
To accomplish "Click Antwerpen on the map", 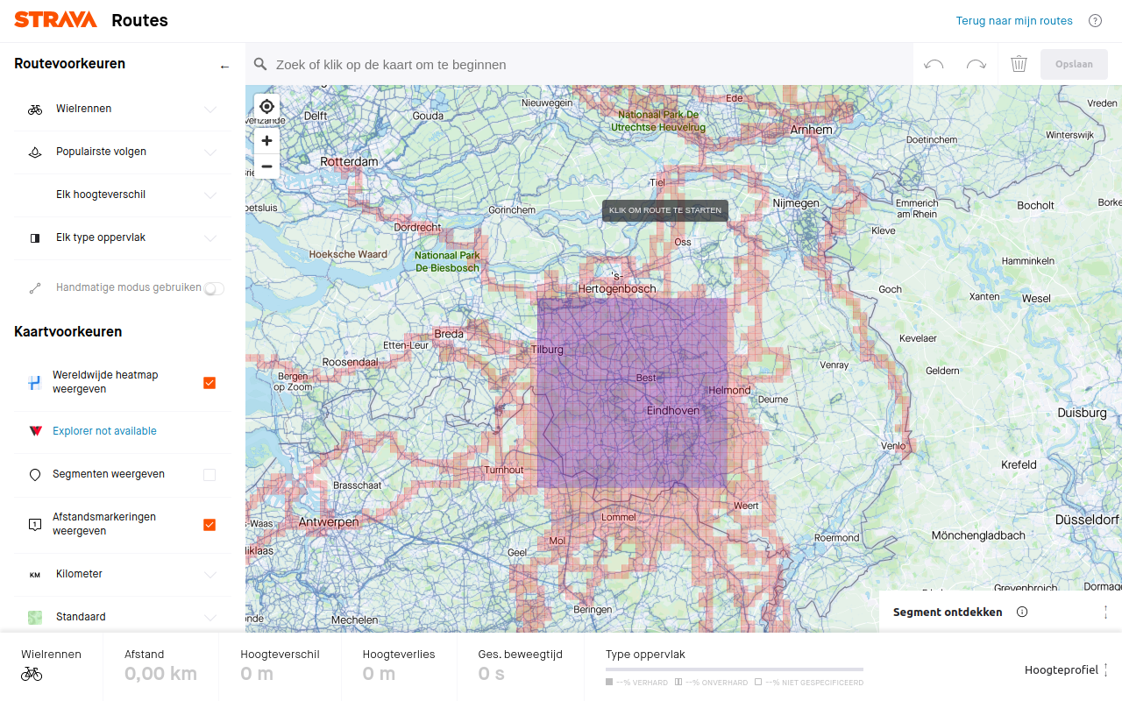I will point(329,522).
